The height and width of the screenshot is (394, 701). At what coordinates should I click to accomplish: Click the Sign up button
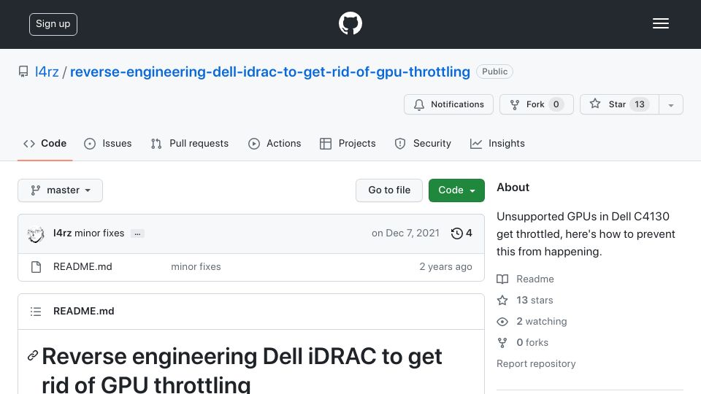coord(53,24)
